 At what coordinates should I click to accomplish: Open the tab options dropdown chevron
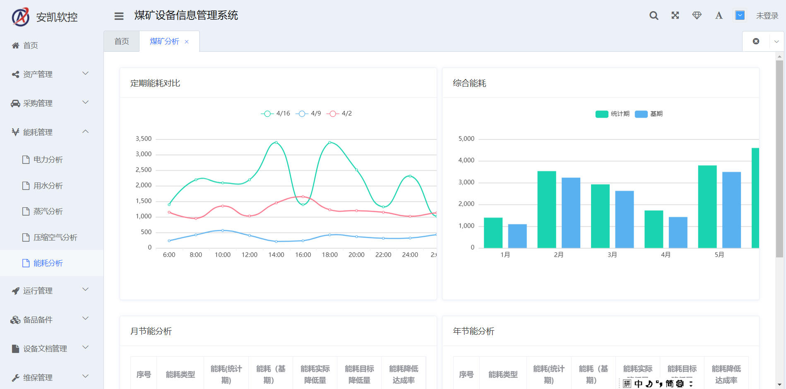click(776, 41)
